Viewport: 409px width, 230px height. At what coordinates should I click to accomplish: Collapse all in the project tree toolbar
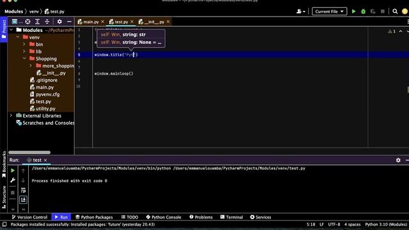[47, 22]
